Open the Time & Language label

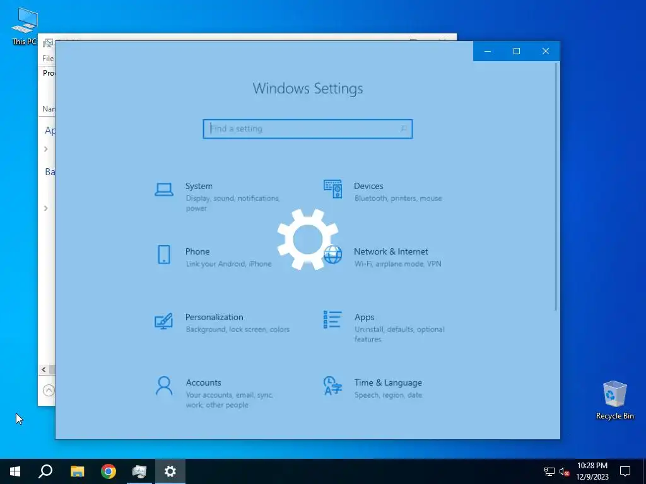(388, 383)
